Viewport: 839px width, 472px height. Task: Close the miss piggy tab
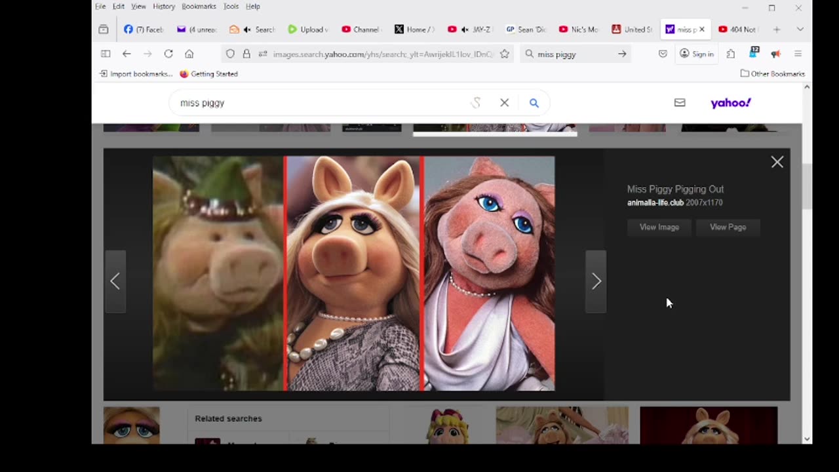702,29
